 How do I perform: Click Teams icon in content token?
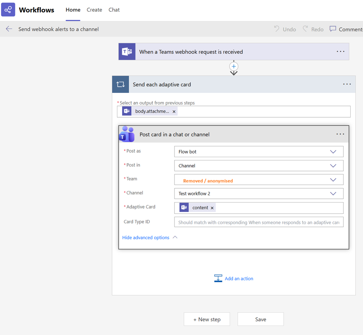pyautogui.click(x=184, y=207)
